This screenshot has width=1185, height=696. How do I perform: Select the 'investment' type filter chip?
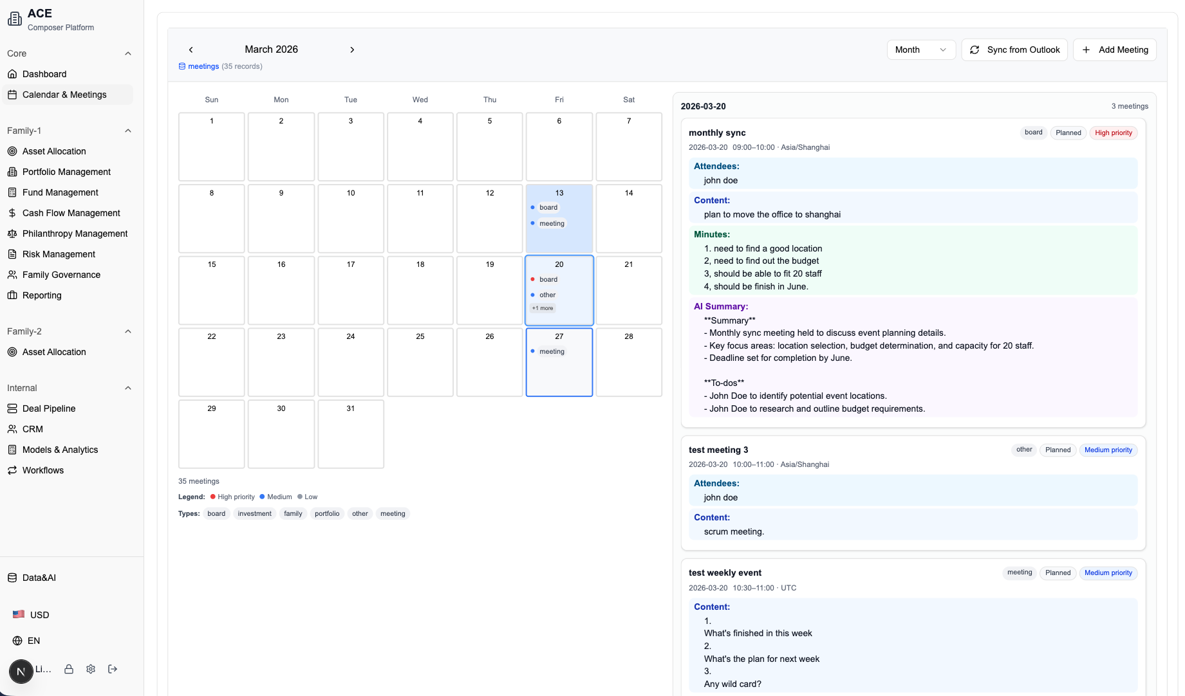(254, 513)
